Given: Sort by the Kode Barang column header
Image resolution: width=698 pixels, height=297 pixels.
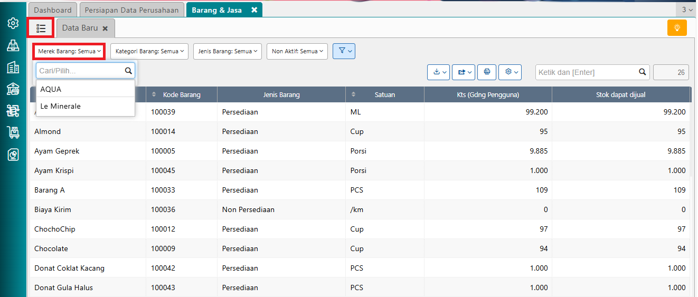Looking at the screenshot, I should pyautogui.click(x=182, y=94).
